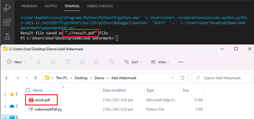Maximize the File Explorer window

pos(236,49)
